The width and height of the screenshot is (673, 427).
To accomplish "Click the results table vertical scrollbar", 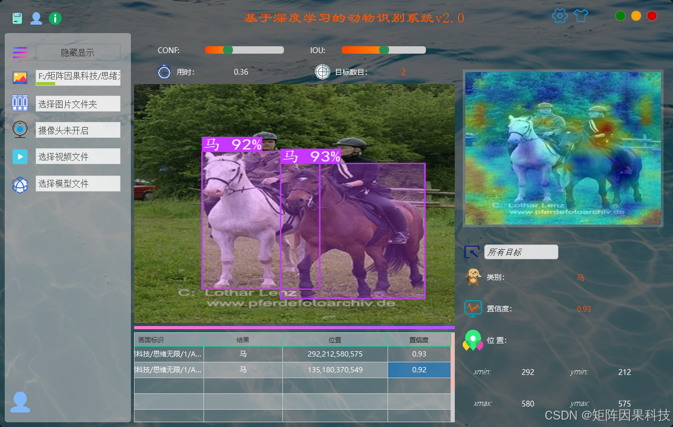I will (453, 377).
